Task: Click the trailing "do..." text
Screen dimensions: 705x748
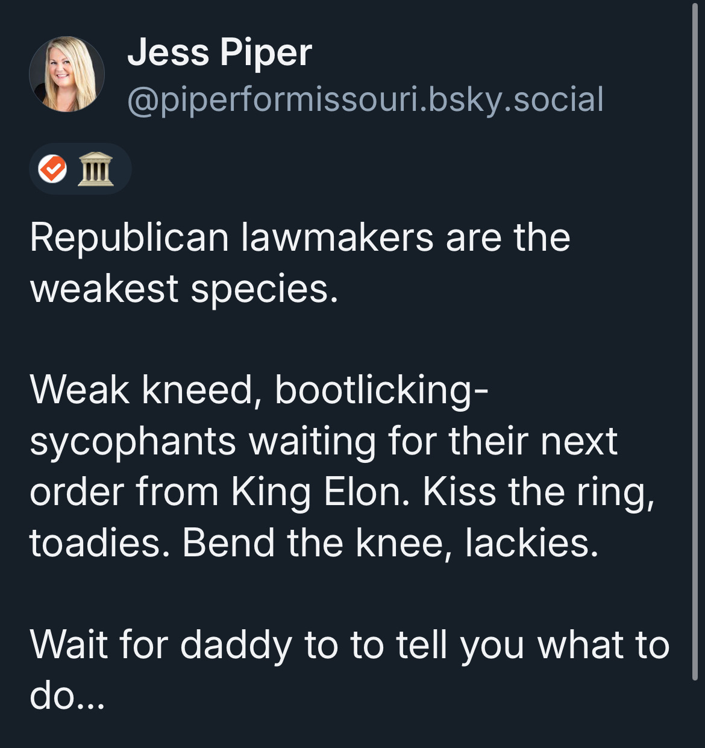Action: (67, 696)
